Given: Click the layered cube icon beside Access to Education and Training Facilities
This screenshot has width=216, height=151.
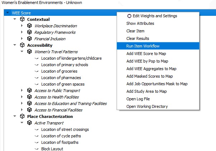Looking at the screenshot, I should (29, 104).
